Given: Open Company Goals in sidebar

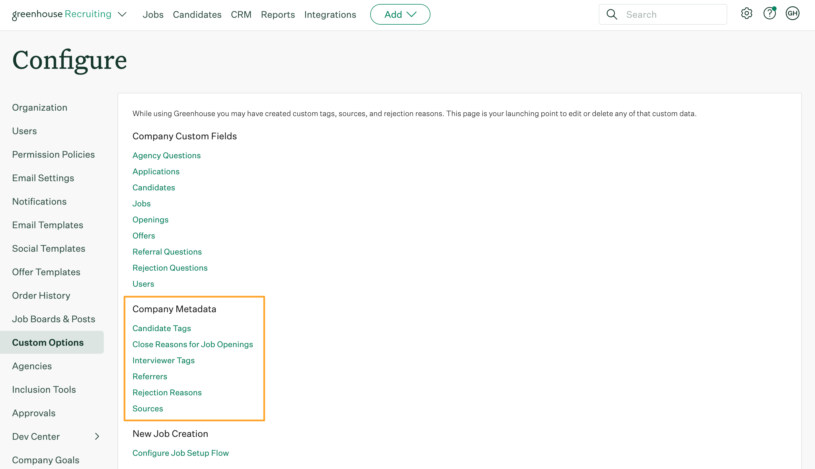Looking at the screenshot, I should [x=46, y=460].
